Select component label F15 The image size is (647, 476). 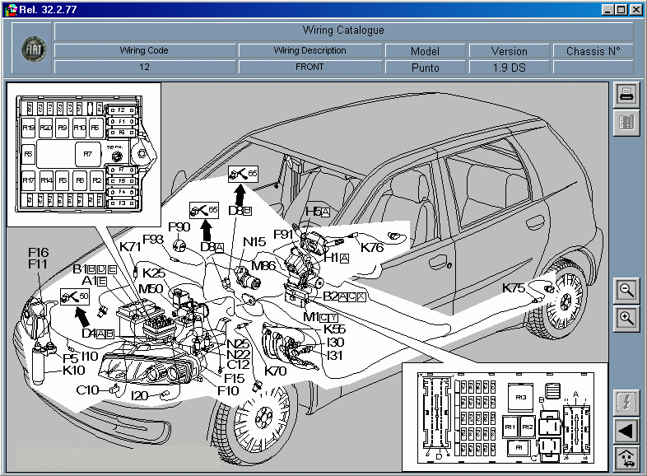pos(234,378)
